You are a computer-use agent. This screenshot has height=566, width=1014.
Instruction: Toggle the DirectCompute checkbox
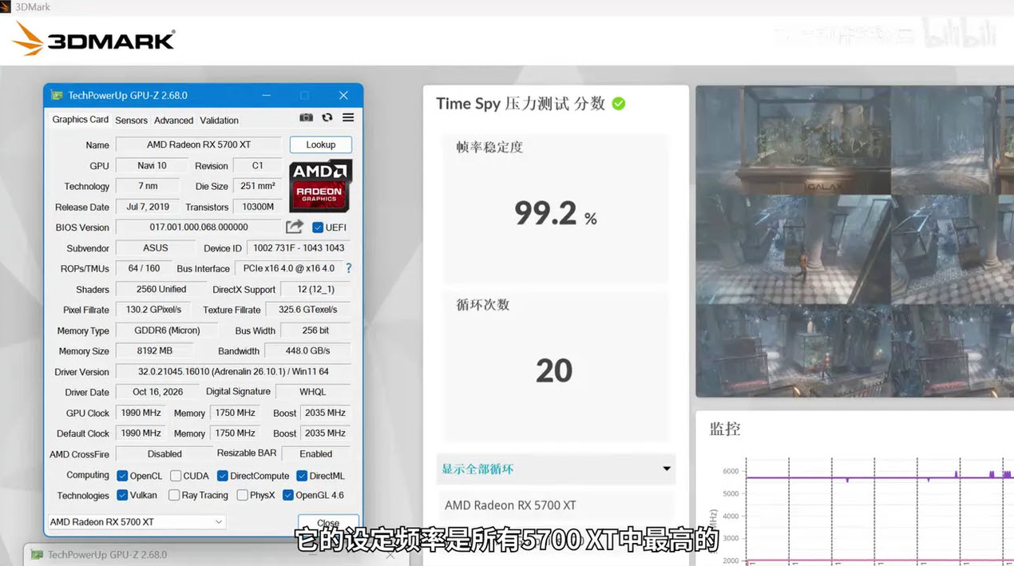pyautogui.click(x=223, y=476)
